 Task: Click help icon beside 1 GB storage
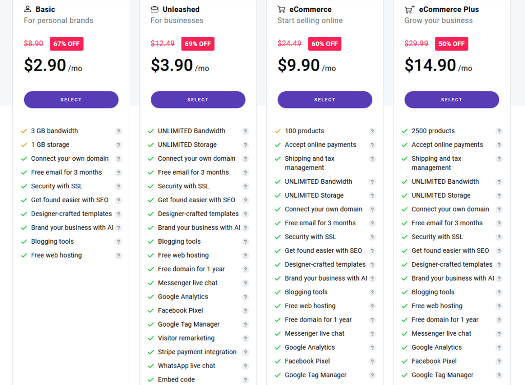click(x=118, y=145)
